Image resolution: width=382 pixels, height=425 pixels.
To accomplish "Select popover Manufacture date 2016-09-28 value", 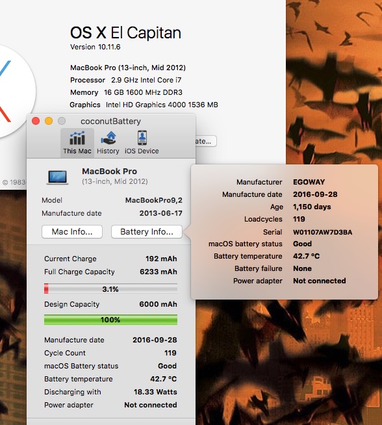I will pyautogui.click(x=315, y=194).
